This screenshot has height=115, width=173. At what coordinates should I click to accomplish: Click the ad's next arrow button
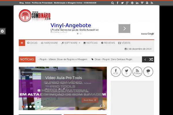click(124, 28)
